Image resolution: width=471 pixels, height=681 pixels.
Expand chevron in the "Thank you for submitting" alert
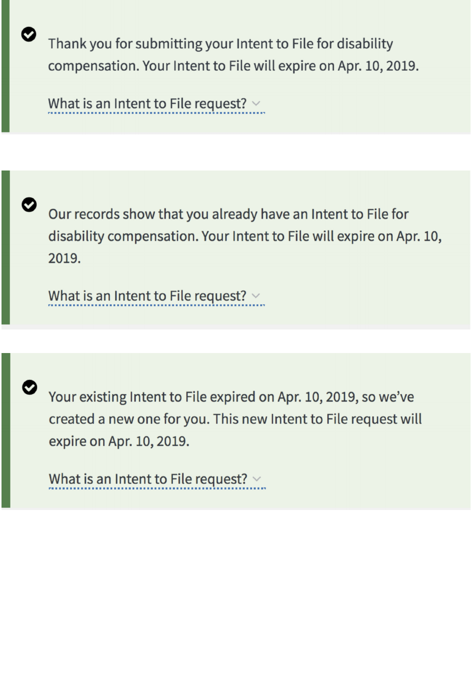(256, 103)
